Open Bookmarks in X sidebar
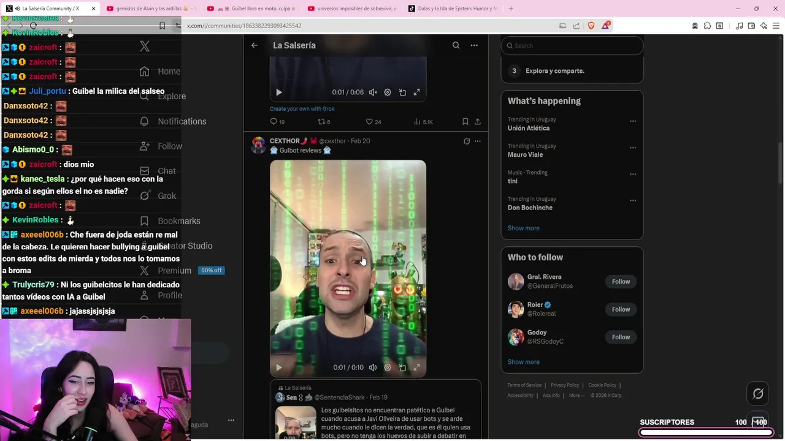 click(x=170, y=221)
